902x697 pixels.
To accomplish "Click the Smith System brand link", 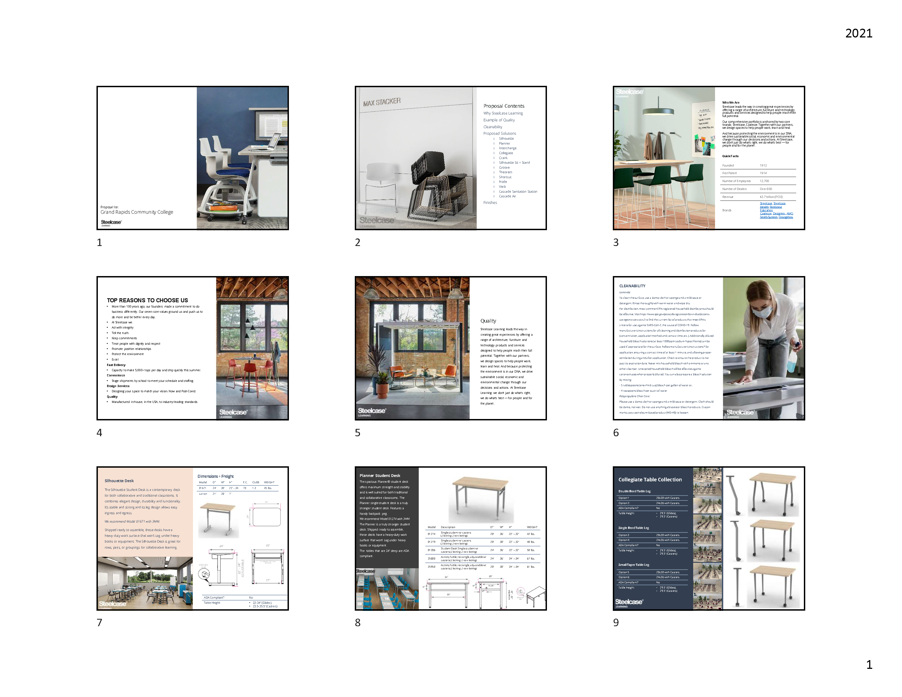I will (769, 217).
